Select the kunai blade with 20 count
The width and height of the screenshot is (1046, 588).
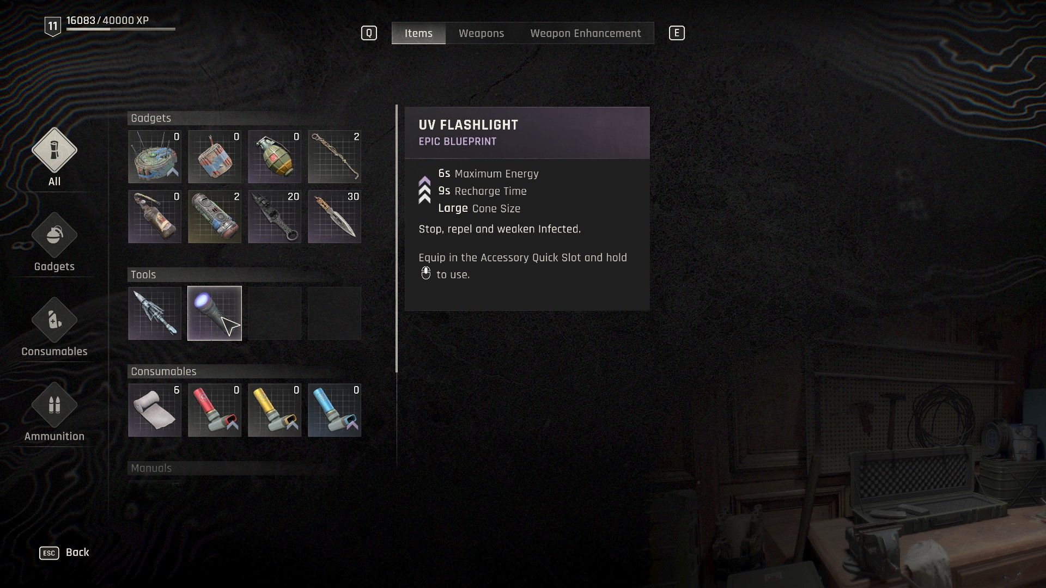coord(275,216)
